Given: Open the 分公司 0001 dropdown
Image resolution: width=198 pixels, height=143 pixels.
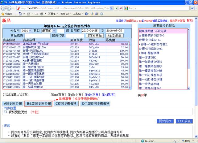Looking at the screenshot, I should (x=30, y=31).
